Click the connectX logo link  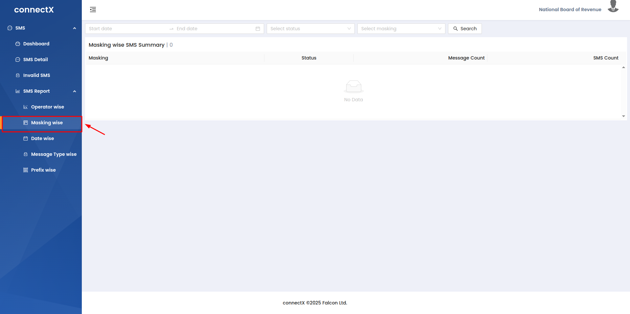click(x=34, y=10)
